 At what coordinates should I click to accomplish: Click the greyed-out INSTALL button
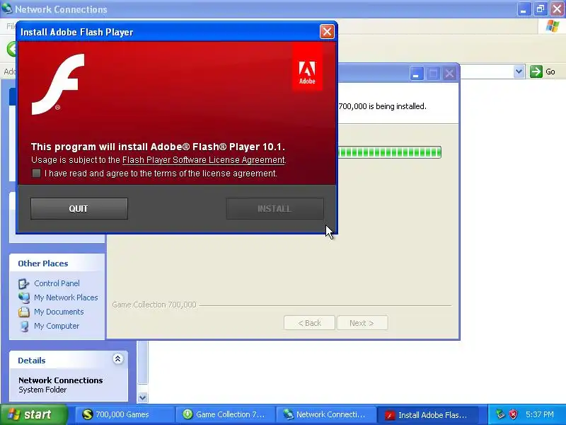click(275, 208)
